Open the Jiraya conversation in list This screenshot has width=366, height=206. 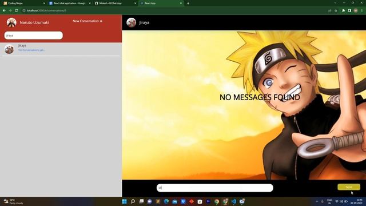click(61, 49)
